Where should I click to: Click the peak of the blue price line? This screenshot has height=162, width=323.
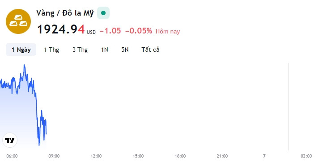coord(24,65)
